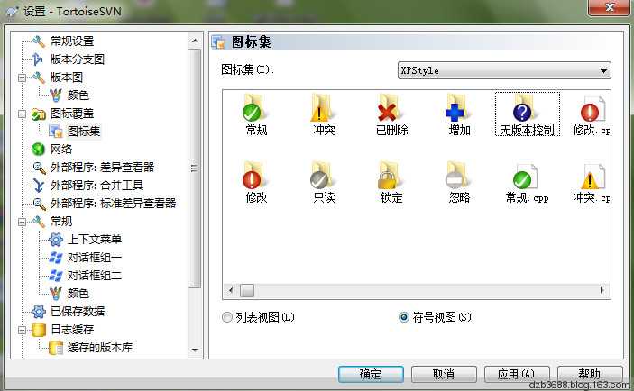This screenshot has height=391, width=634.
Task: Confirm settings with the 确定 button
Action: click(371, 374)
